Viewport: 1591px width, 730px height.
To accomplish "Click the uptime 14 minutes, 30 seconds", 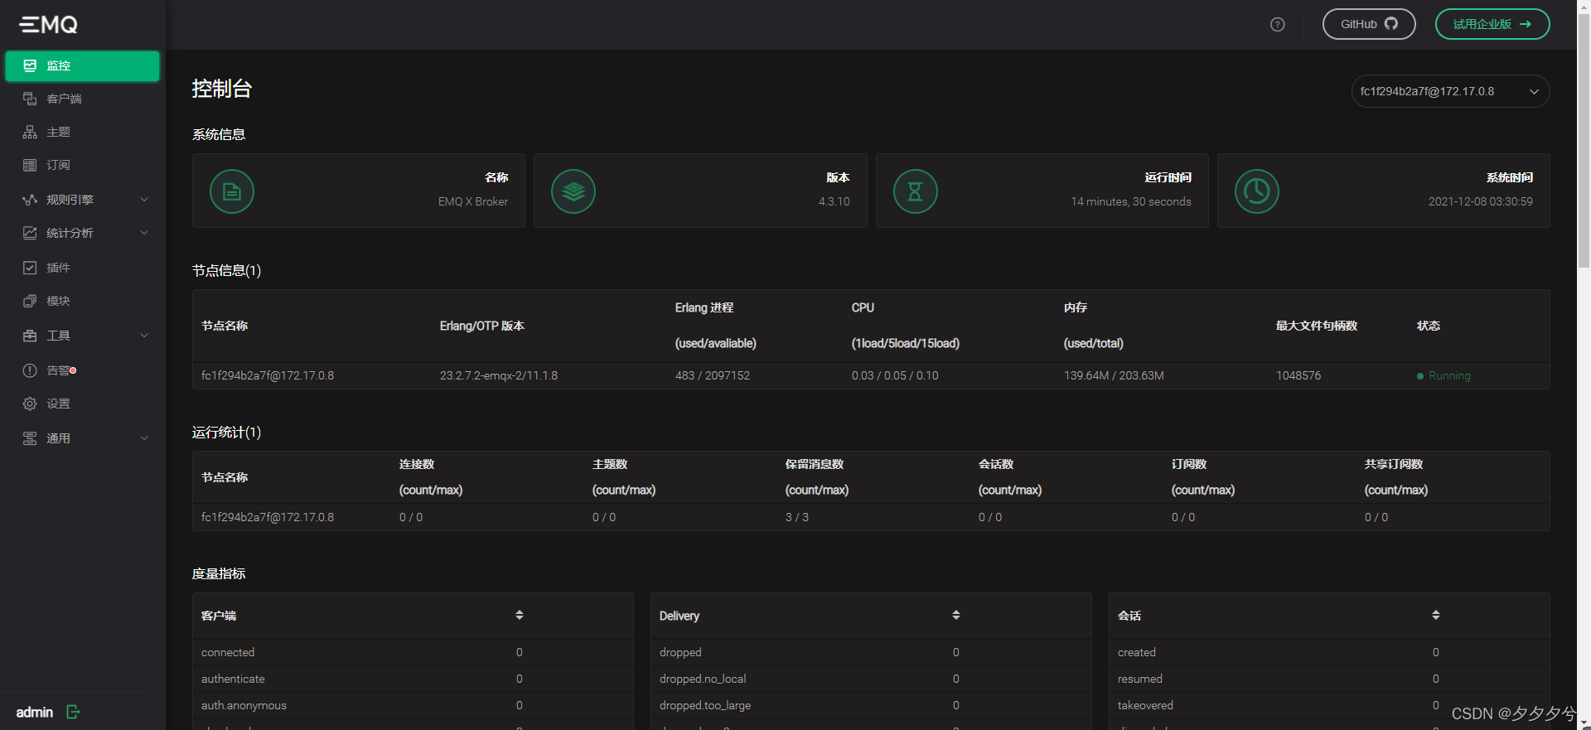I will (1131, 201).
